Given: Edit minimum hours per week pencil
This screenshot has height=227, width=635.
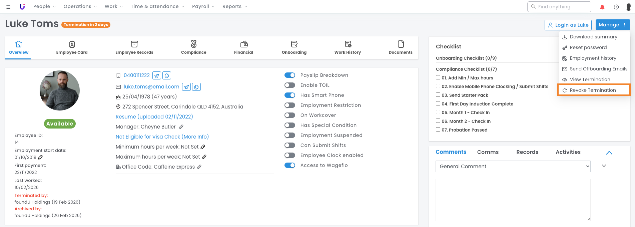Looking at the screenshot, I should tap(203, 147).
